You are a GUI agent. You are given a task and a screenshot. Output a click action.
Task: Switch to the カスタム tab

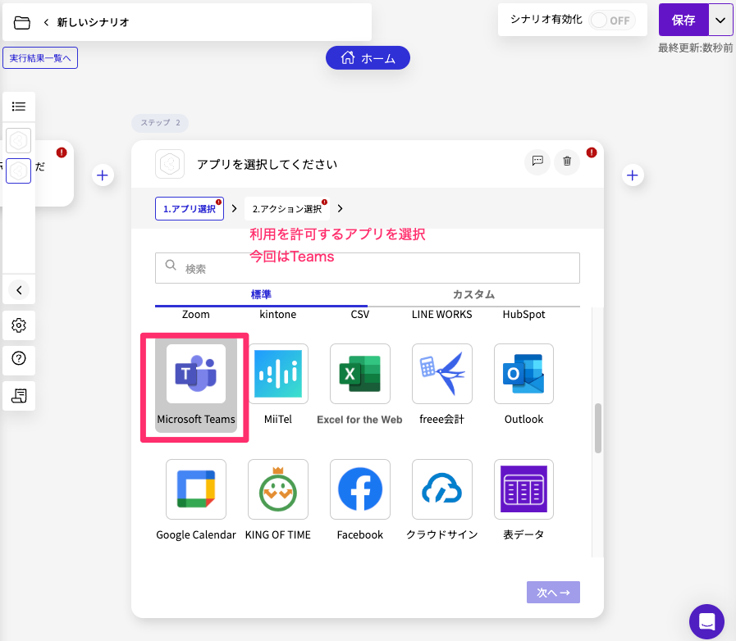[473, 294]
